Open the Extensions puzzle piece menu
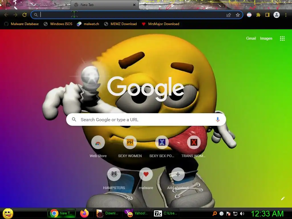 258,15
